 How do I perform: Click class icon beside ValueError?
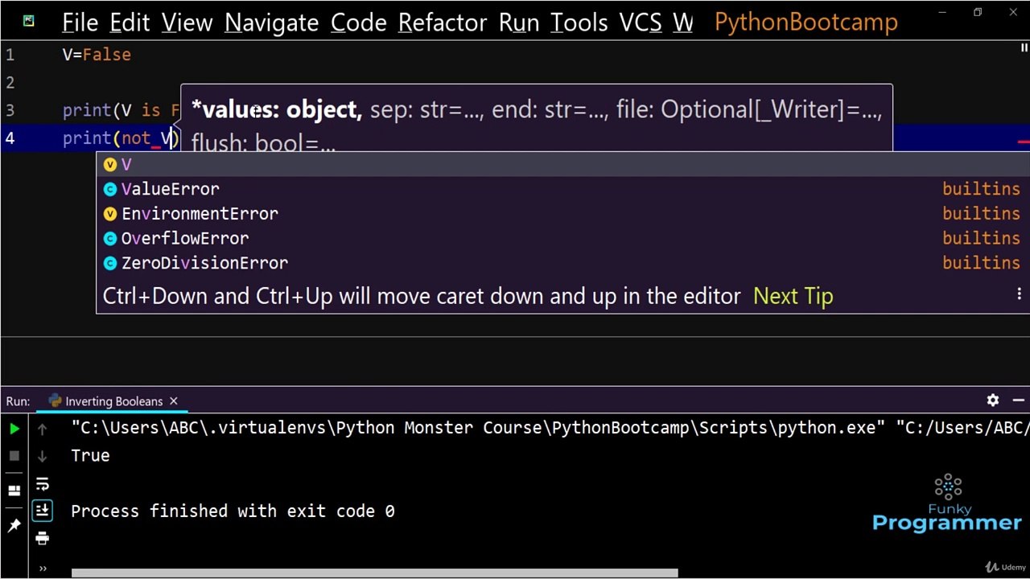pyautogui.click(x=110, y=189)
